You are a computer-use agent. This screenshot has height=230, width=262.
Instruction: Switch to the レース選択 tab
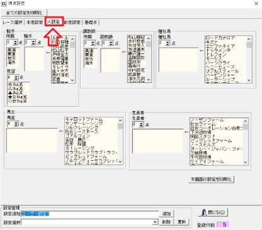pos(13,22)
